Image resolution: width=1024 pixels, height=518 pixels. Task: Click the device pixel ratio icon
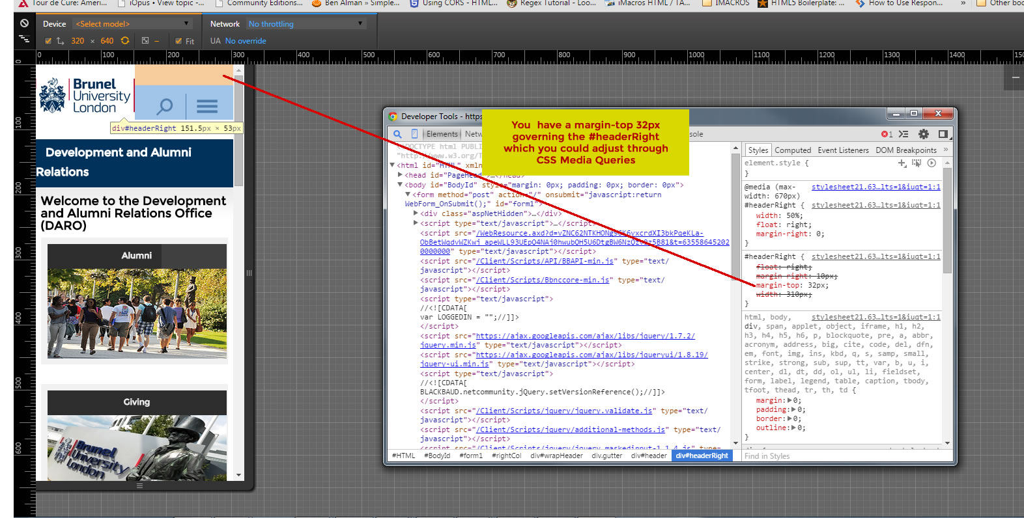tap(145, 40)
